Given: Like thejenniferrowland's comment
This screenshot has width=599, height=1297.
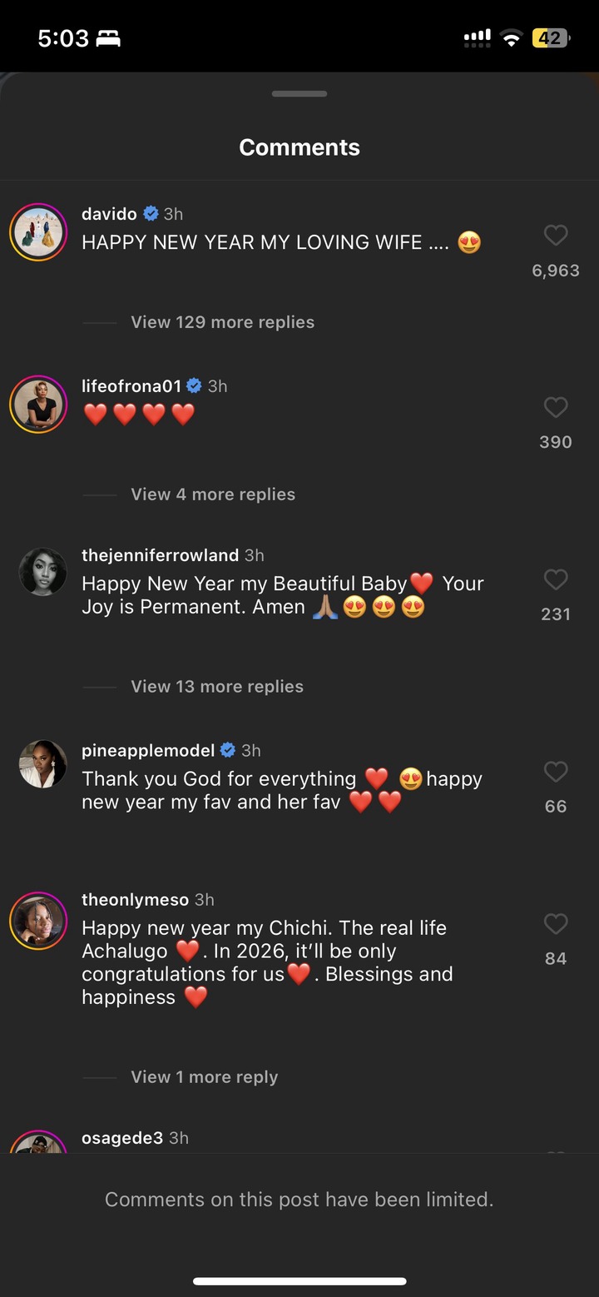Looking at the screenshot, I should [x=556, y=579].
